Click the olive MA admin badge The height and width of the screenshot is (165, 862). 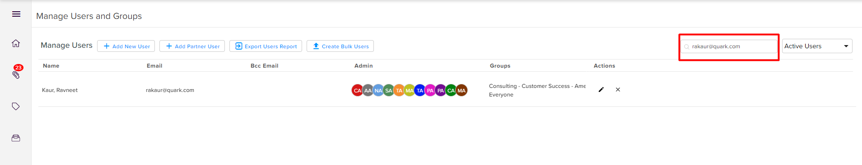409,90
